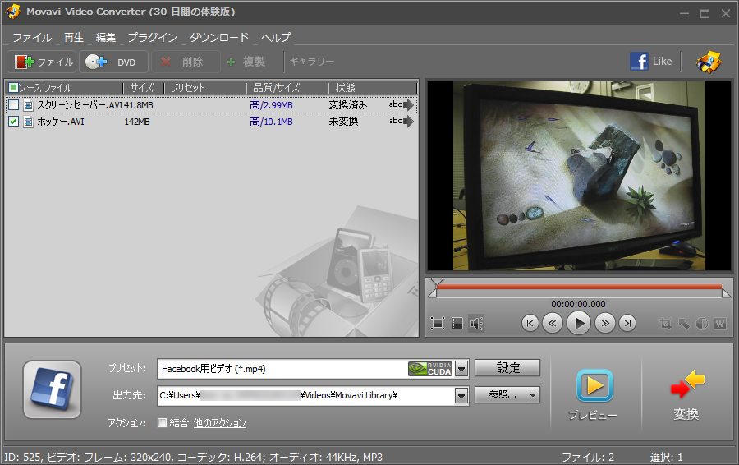Uncheck the ホッケー.AVI checkbox

pos(14,122)
